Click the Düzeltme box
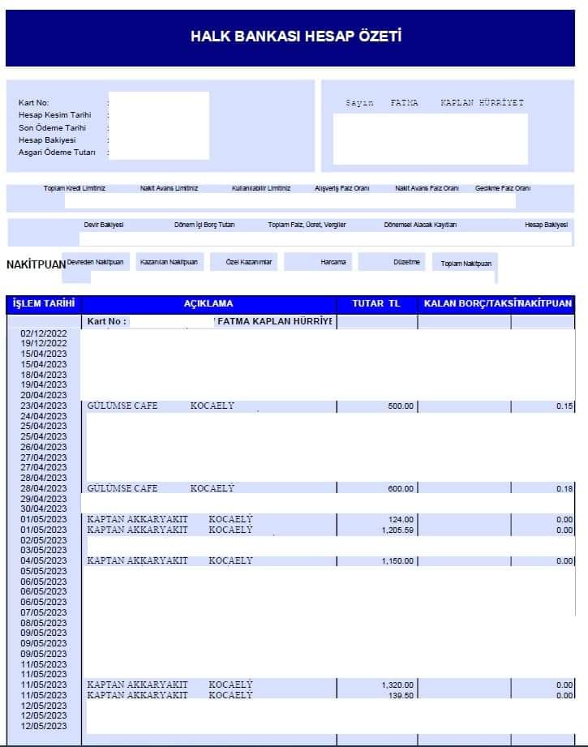 (x=393, y=262)
